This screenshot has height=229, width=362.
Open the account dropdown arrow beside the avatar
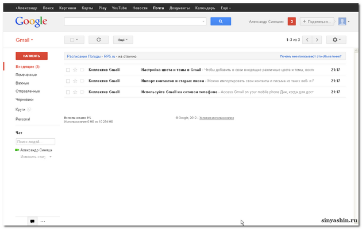[349, 21]
